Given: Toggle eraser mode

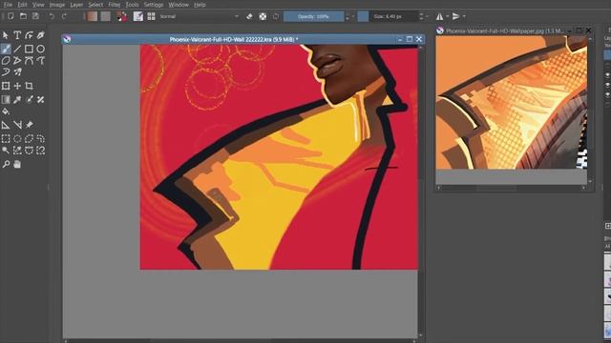Looking at the screenshot, I should (x=249, y=16).
